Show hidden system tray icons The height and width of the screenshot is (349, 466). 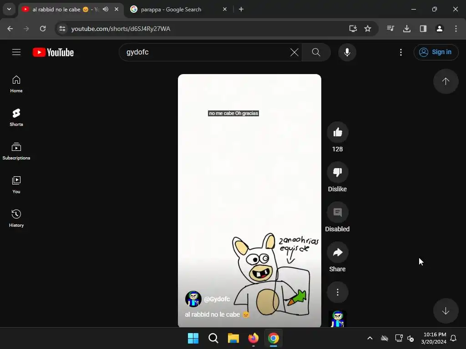click(370, 338)
